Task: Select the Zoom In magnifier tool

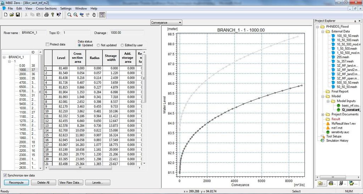Action: (x=69, y=15)
